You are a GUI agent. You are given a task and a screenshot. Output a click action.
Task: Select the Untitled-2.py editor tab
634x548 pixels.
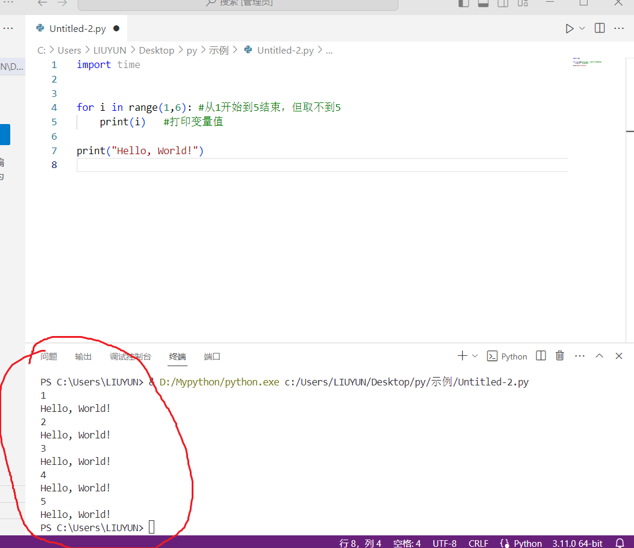(76, 29)
